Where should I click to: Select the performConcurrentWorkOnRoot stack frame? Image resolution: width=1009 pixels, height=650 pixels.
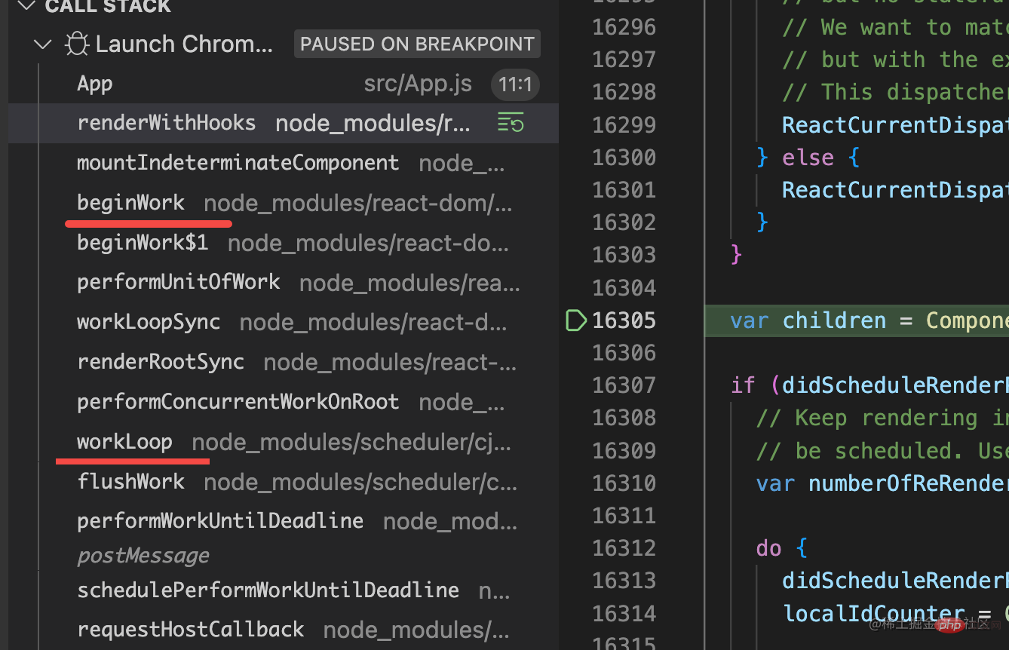pyautogui.click(x=284, y=402)
